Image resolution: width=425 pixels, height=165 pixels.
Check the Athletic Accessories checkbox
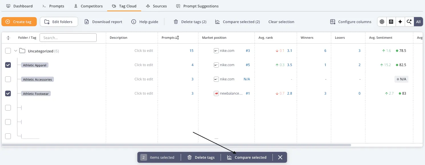point(8,79)
